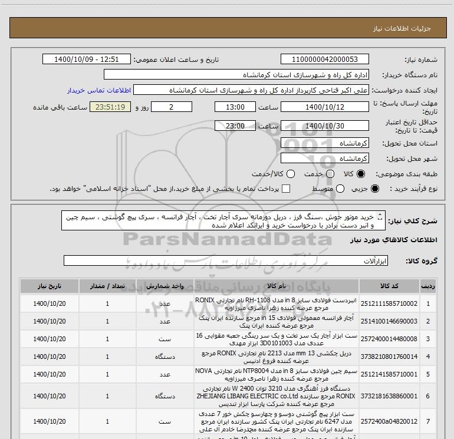Toggle the اسناد خزانه اسلامی payment checkbox

(286, 189)
